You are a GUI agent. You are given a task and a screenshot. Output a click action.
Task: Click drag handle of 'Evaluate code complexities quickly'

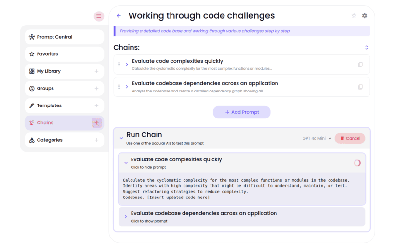(x=119, y=65)
